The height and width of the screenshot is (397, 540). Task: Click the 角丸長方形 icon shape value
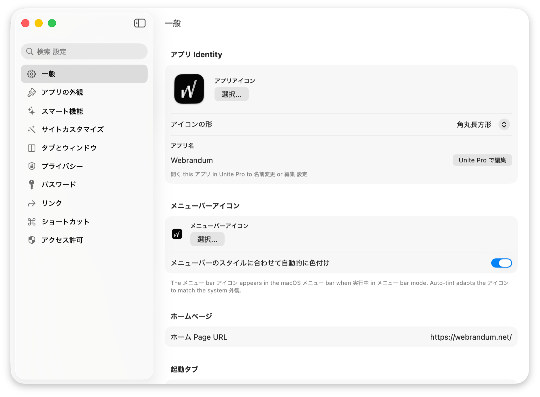(x=474, y=125)
